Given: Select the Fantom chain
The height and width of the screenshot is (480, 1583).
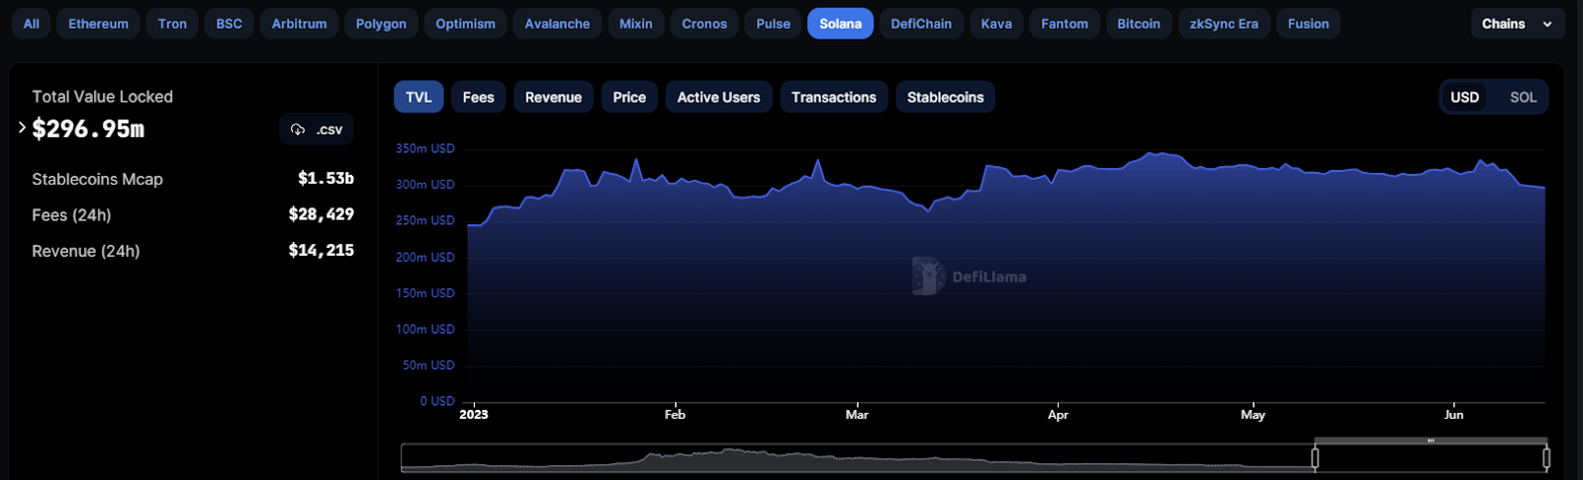Looking at the screenshot, I should 1065,24.
